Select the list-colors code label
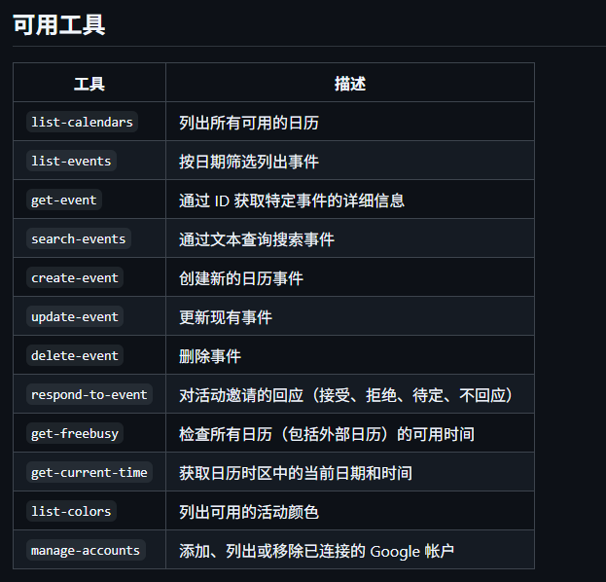 tap(71, 511)
